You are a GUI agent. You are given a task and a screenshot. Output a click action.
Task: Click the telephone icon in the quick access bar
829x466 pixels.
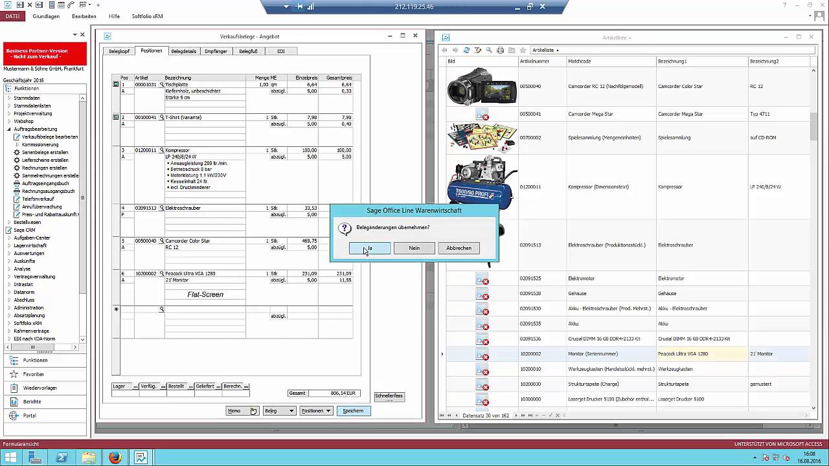pyautogui.click(x=71, y=5)
